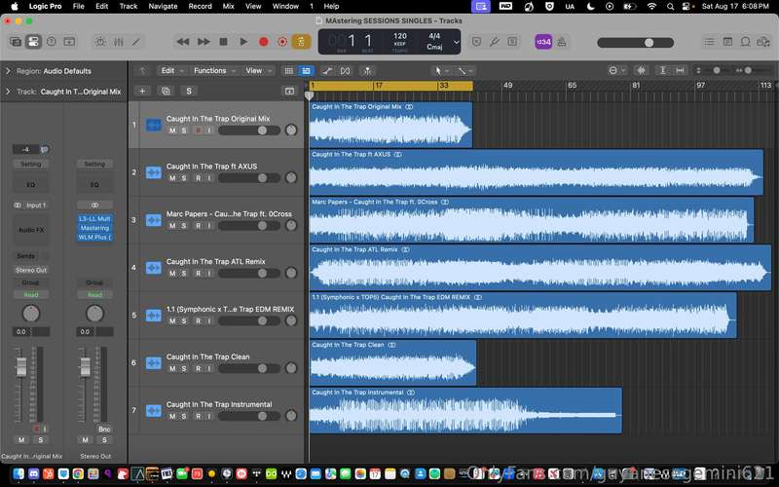The width and height of the screenshot is (779, 487).
Task: Click the red Record button
Action: coord(263,42)
